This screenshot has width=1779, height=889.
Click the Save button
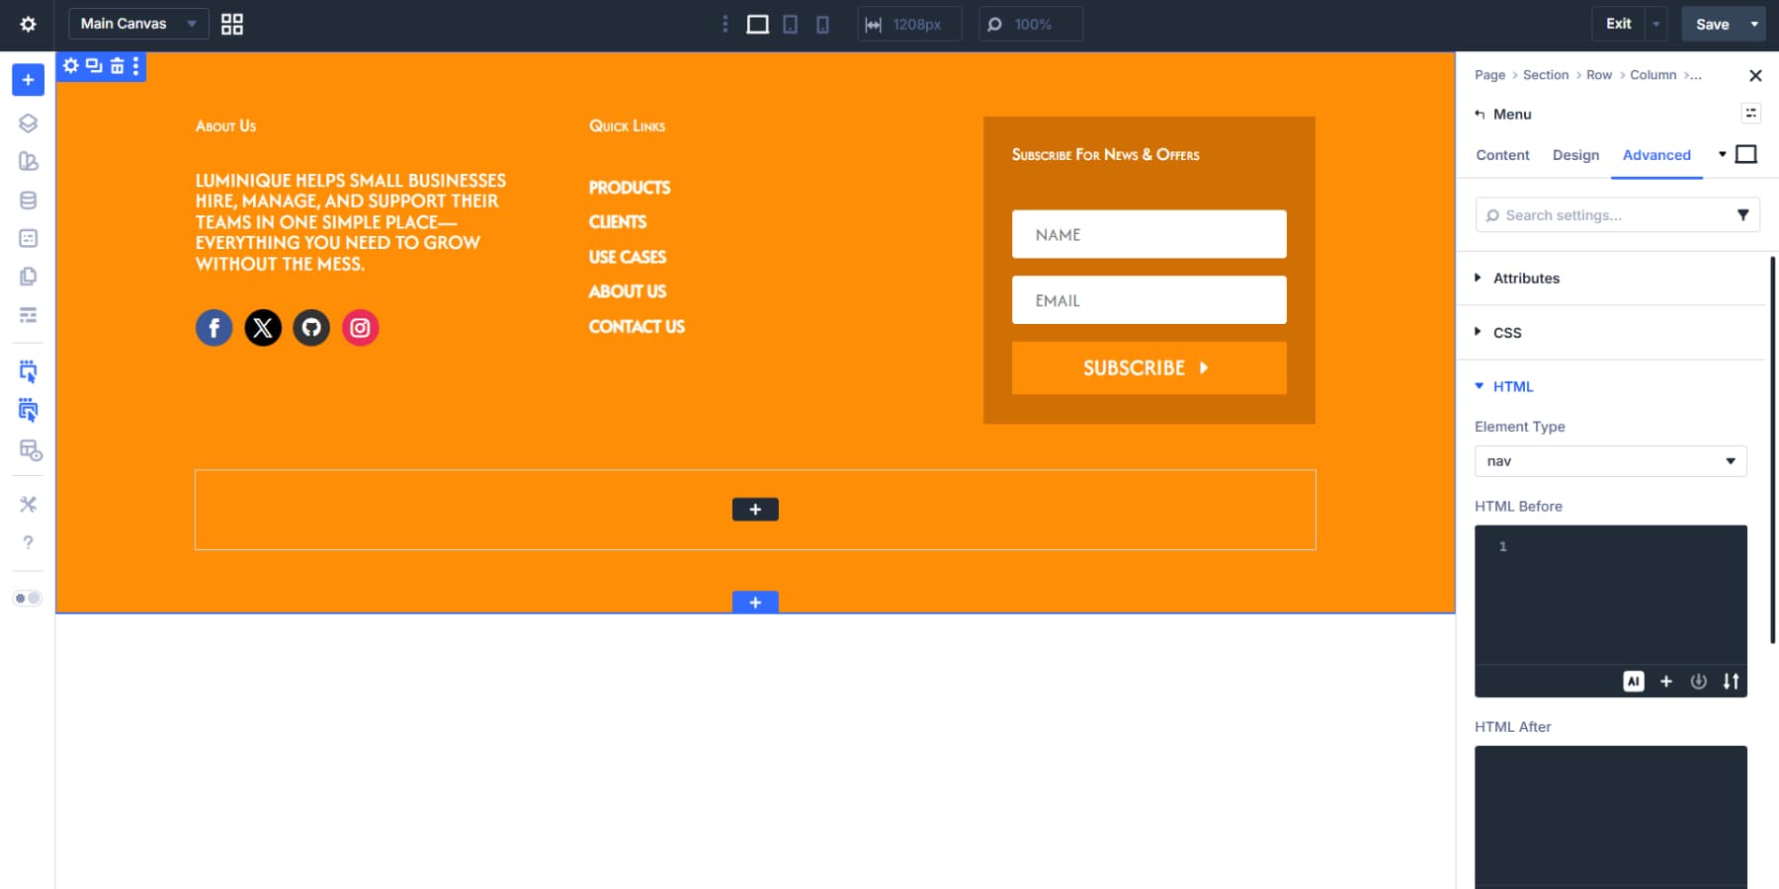(x=1713, y=24)
